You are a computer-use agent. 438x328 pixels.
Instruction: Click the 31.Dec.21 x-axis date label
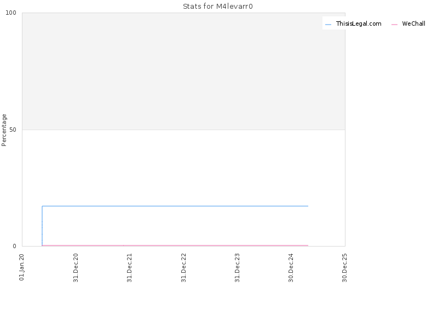pos(129,268)
